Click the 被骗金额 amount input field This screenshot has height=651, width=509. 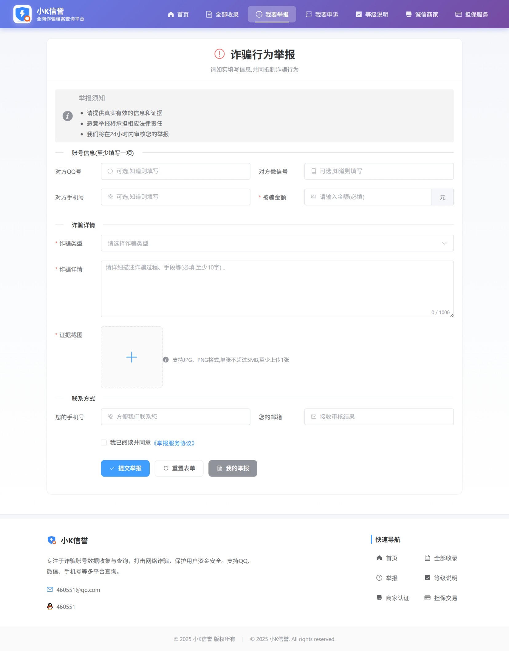[367, 197]
